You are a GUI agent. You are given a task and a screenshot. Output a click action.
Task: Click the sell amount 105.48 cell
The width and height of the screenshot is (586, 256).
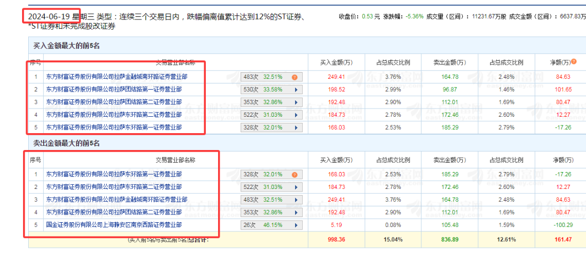click(x=450, y=225)
